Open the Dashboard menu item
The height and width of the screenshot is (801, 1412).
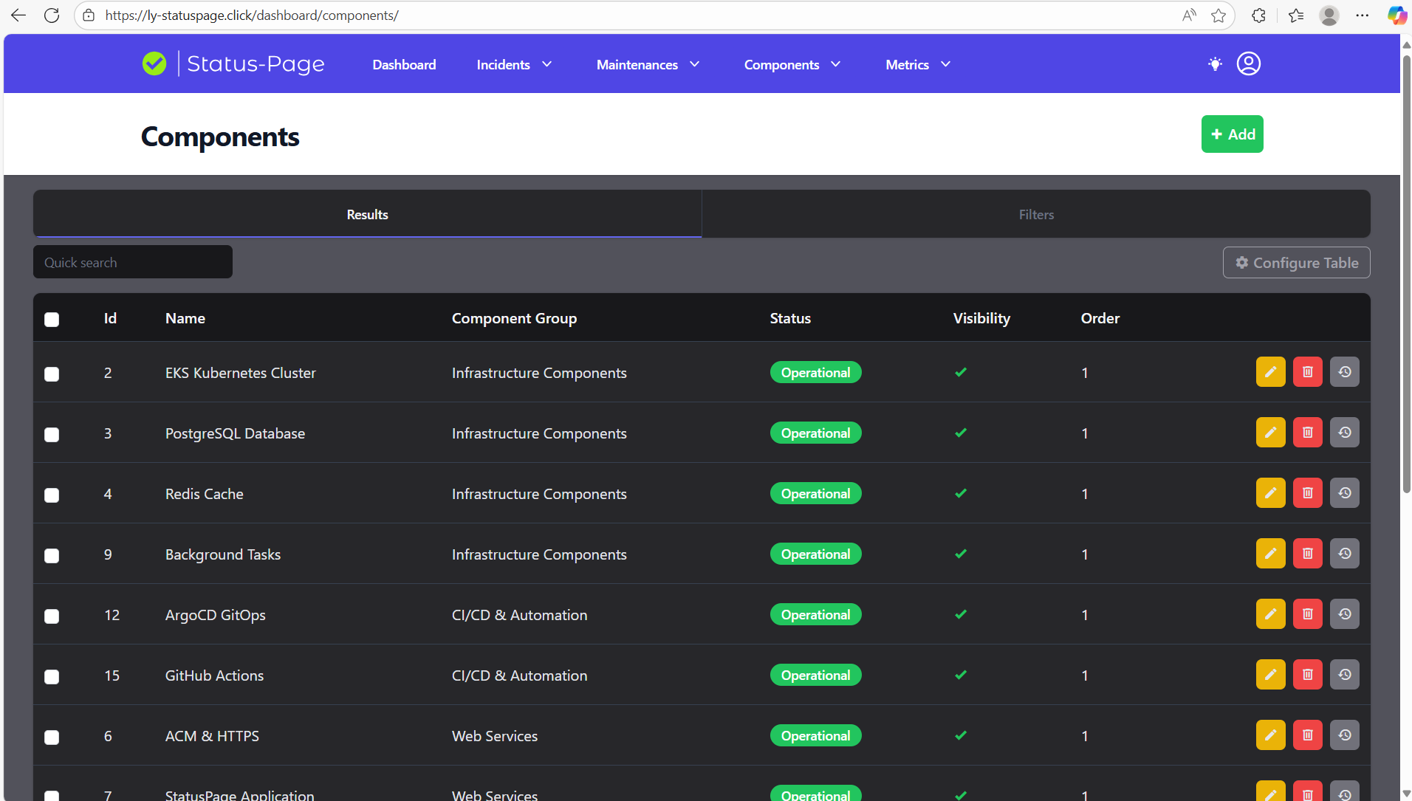point(404,64)
